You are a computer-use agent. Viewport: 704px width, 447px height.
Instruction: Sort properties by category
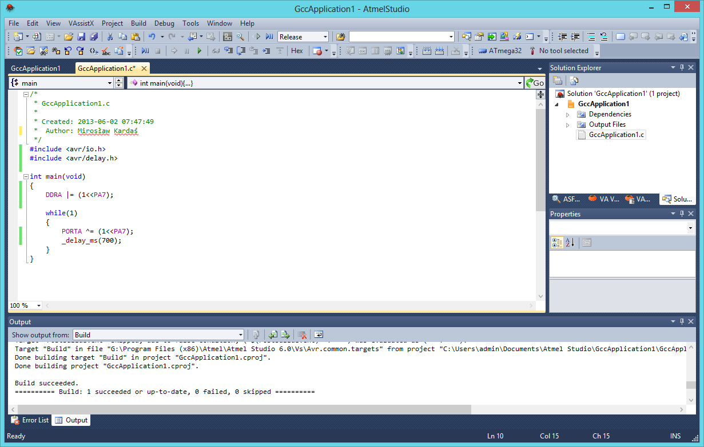[x=557, y=243]
